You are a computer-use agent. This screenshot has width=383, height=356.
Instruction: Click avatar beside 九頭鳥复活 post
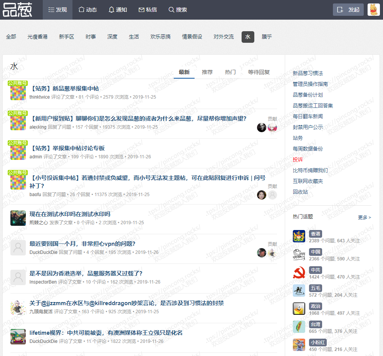pyautogui.click(x=18, y=307)
